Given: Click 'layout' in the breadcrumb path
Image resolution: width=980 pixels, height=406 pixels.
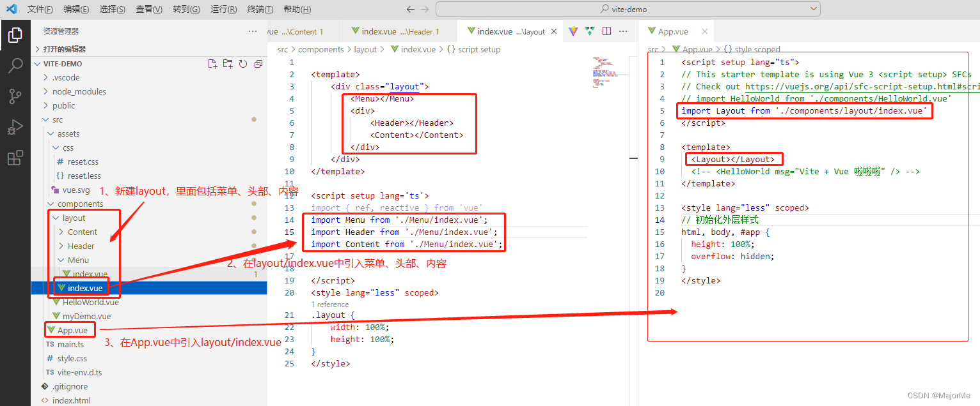Looking at the screenshot, I should (x=365, y=49).
